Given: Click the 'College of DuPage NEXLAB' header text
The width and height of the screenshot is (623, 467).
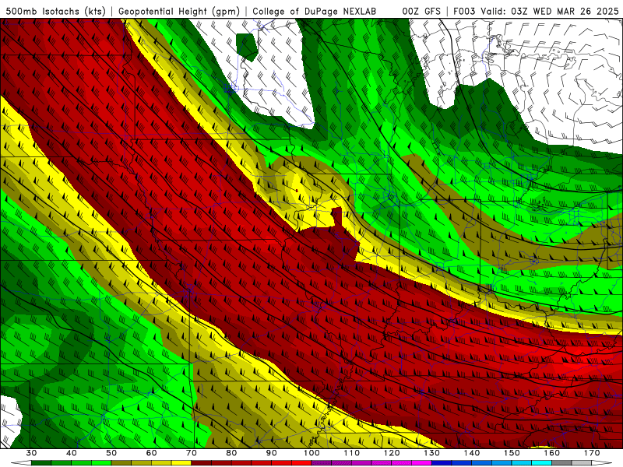Looking at the screenshot, I should 314,11.
